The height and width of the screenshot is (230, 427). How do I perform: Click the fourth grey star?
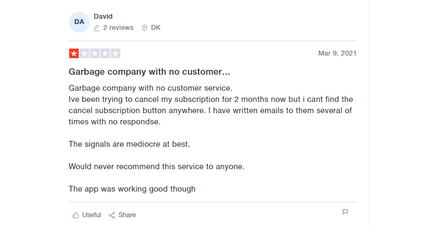[x=105, y=53]
